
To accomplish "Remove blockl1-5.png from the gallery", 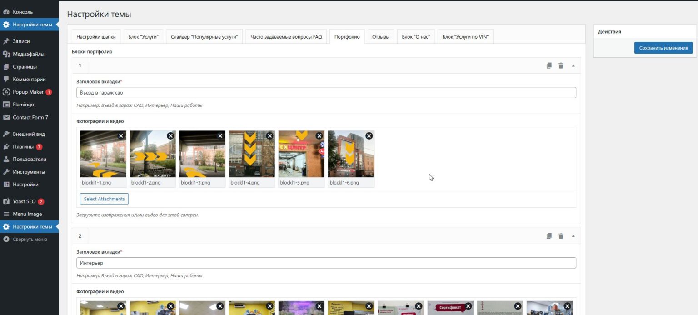I will click(319, 135).
